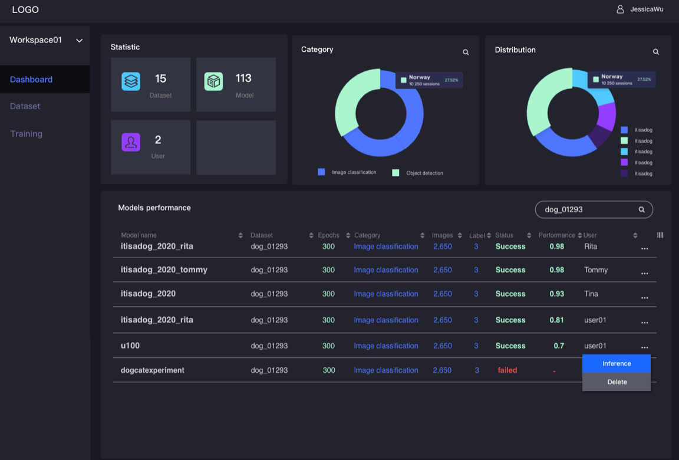679x460 pixels.
Task: Toggle sorting on the Epochs column
Action: click(x=348, y=235)
